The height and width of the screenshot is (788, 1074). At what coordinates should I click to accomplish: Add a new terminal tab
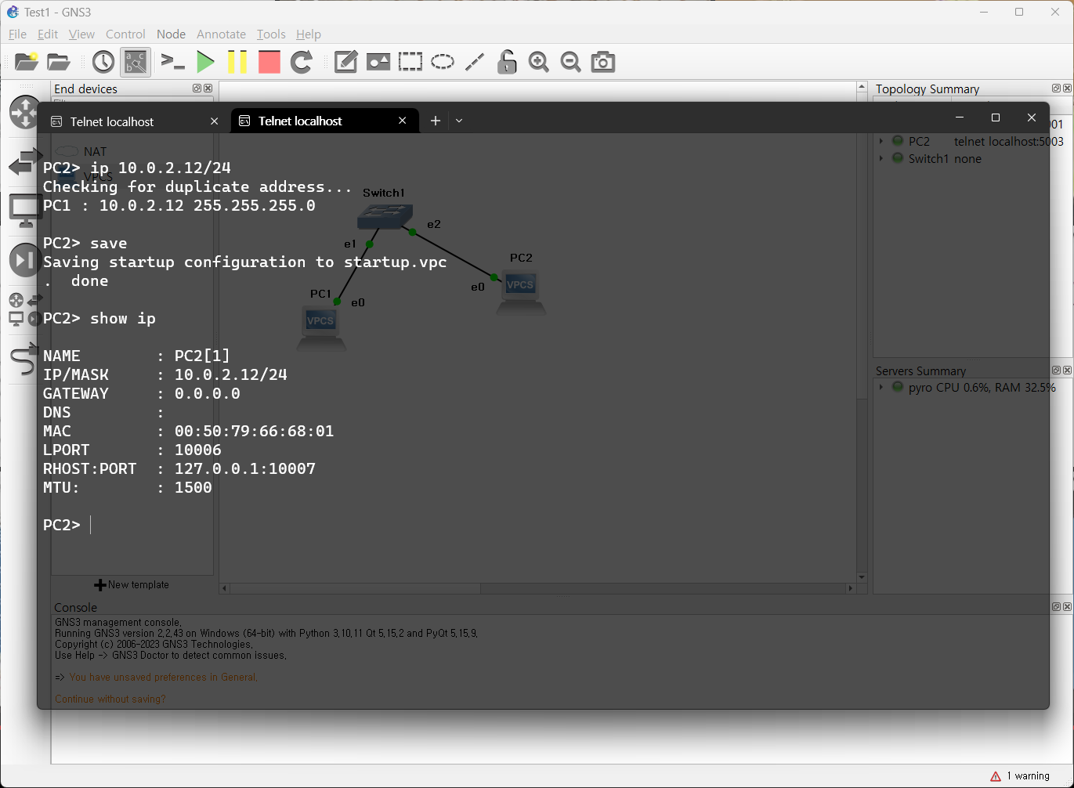click(x=436, y=121)
